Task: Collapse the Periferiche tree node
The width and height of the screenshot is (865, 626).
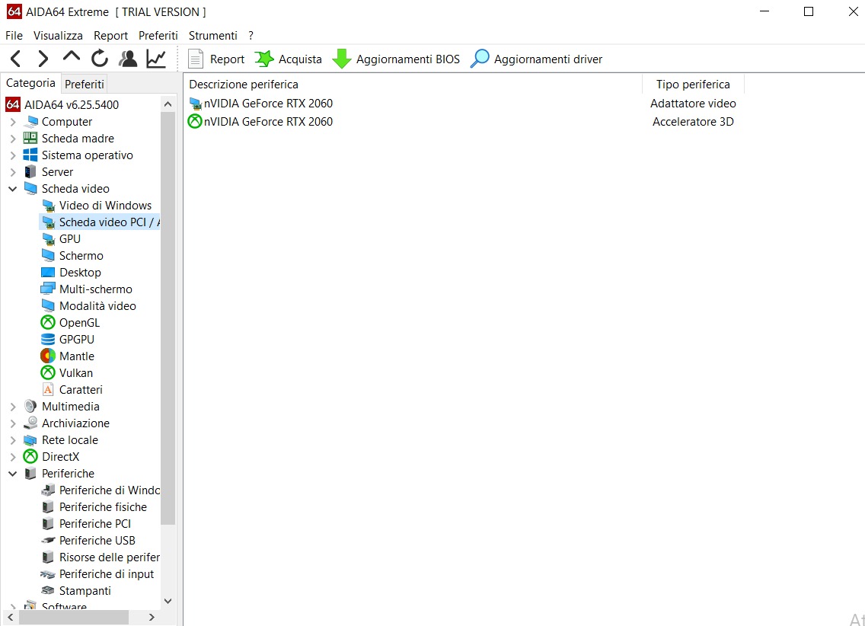Action: (13, 473)
